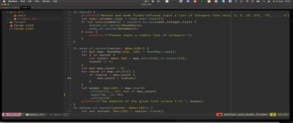Click the diagnostics count icon in the statusline
Viewport: 293px width, 123px height.
[x=65, y=115]
